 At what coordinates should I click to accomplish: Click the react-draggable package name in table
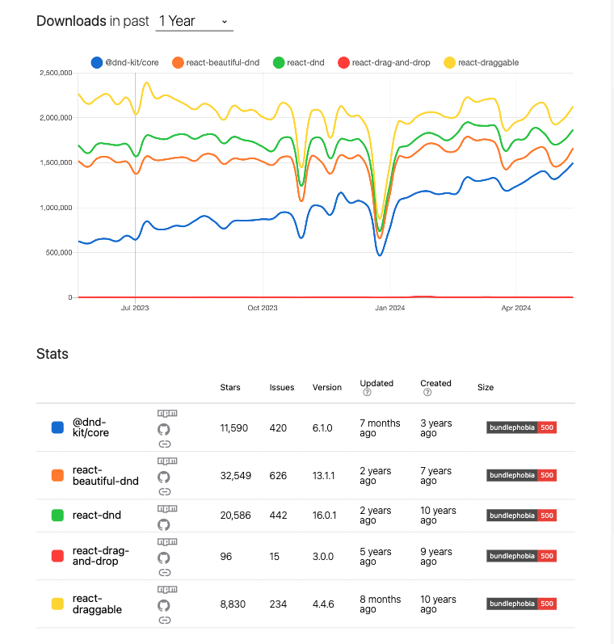pyautogui.click(x=97, y=604)
